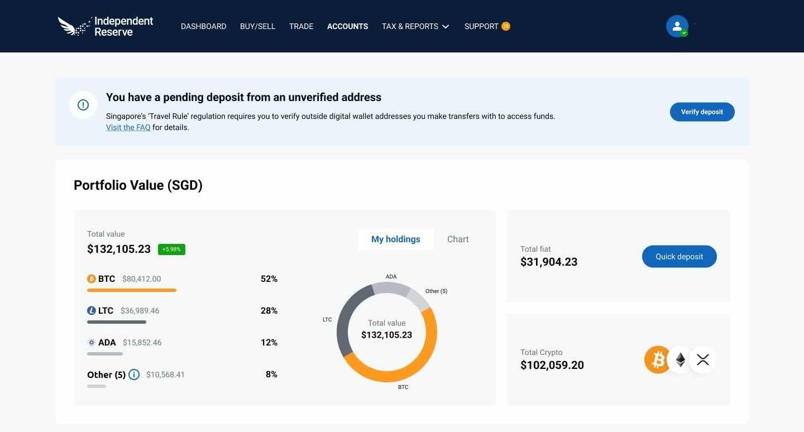
Task: Click the alert exclamation icon in banner
Action: pos(83,105)
